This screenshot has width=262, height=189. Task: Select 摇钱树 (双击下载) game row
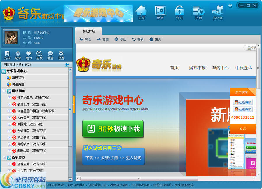[35, 144]
